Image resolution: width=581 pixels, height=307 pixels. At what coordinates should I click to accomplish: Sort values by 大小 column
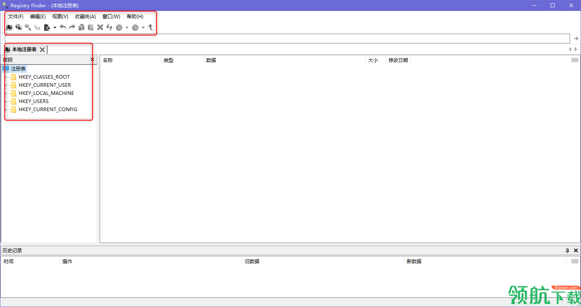pyautogui.click(x=376, y=60)
